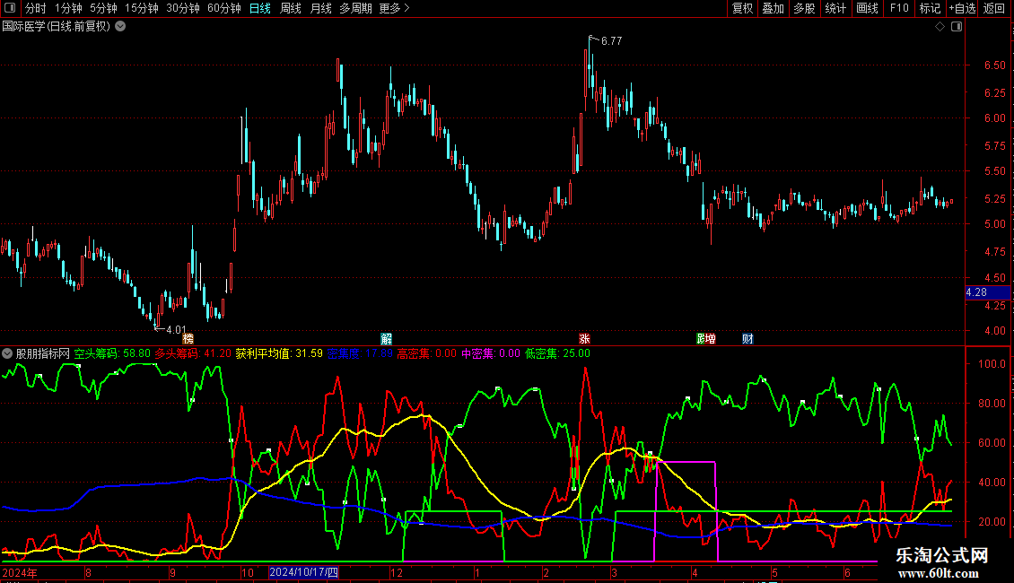Click the 密集度: 17.89 value
Image resolution: width=1014 pixels, height=583 pixels.
pyautogui.click(x=360, y=353)
